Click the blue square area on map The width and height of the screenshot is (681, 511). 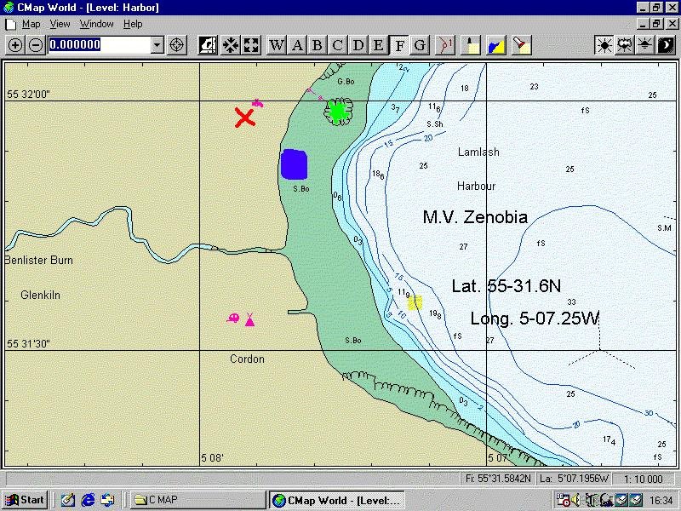(x=294, y=164)
